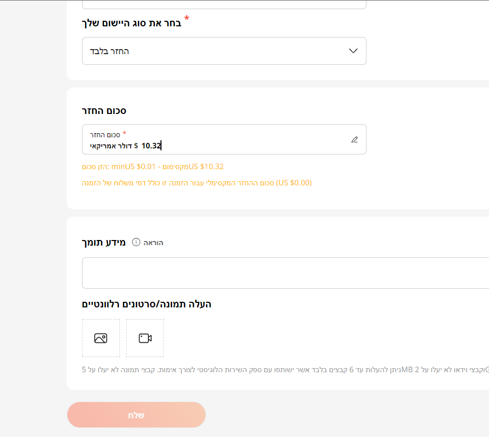489x437 pixels.
Task: Click the בחר את סוג היישום שלך label
Action: [132, 23]
